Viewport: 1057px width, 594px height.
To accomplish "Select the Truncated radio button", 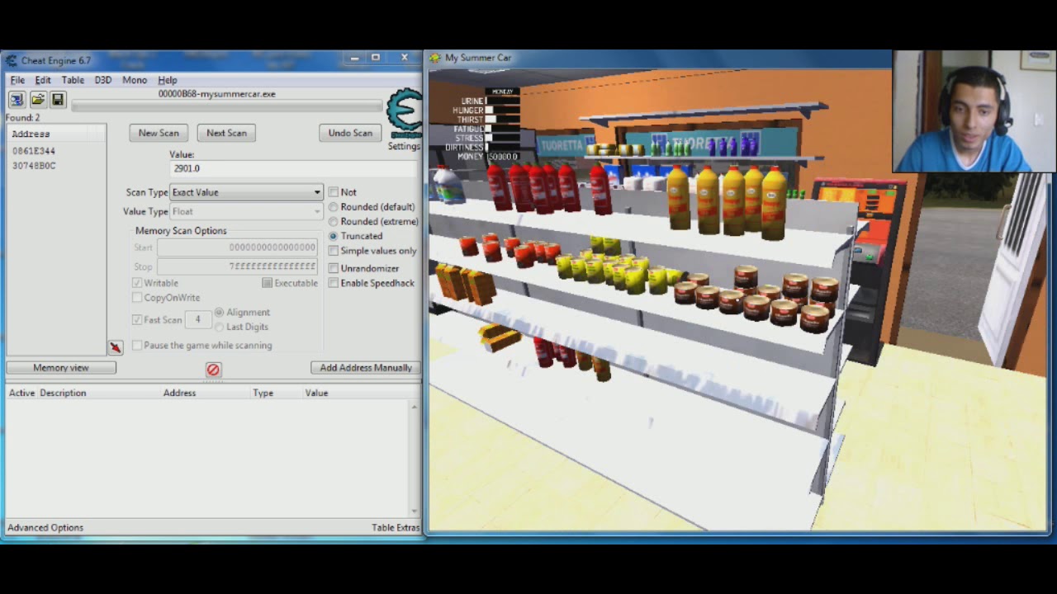I will [x=334, y=236].
